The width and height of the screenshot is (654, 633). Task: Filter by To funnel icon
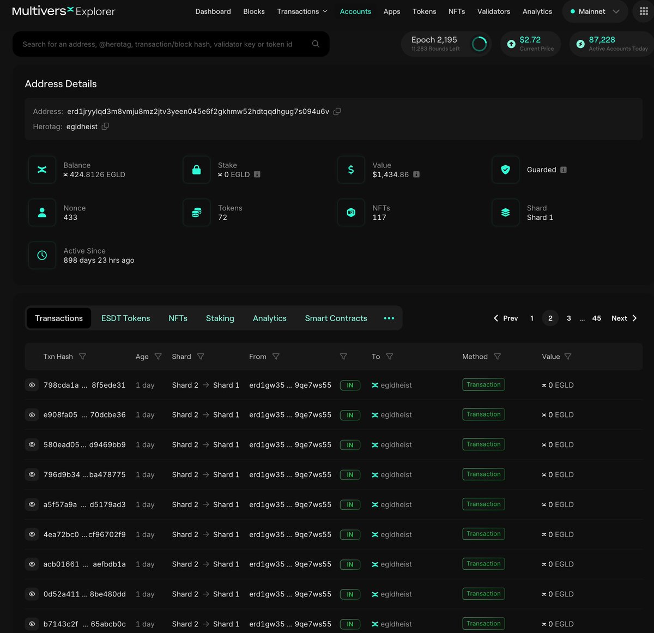(390, 357)
